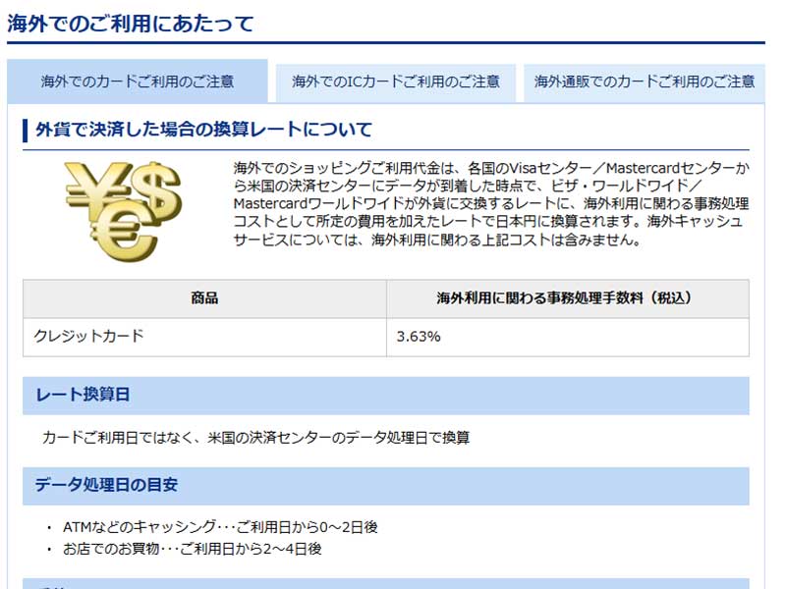Click the gold currency symbols icon
Image resolution: width=786 pixels, height=589 pixels.
coord(123,211)
